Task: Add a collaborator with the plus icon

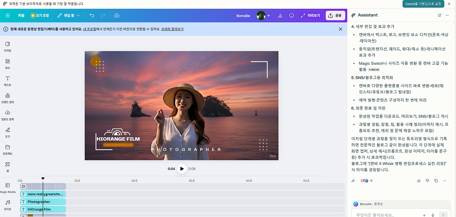Action: [269, 15]
